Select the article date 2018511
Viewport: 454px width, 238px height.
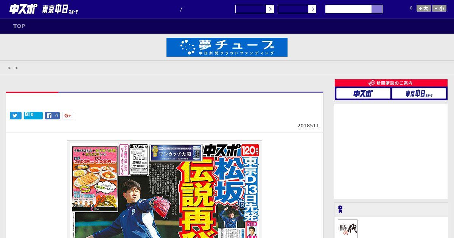point(308,126)
